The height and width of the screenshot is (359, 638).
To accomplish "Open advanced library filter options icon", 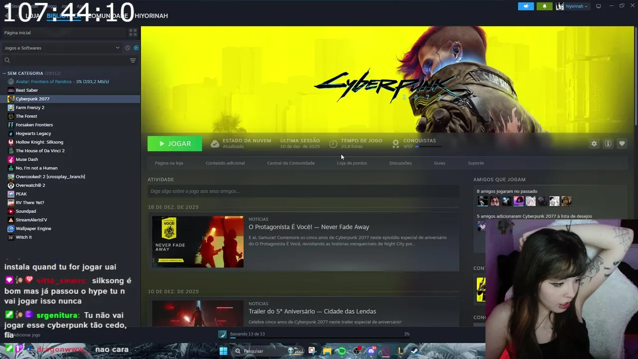I will click(x=133, y=60).
